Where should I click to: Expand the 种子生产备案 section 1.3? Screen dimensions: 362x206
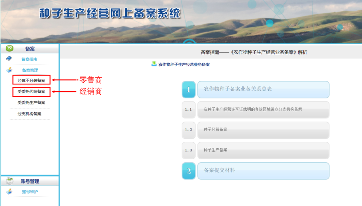point(264,150)
